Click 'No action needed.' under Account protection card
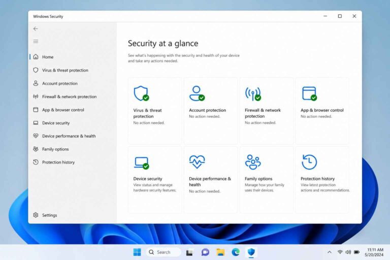 point(205,116)
